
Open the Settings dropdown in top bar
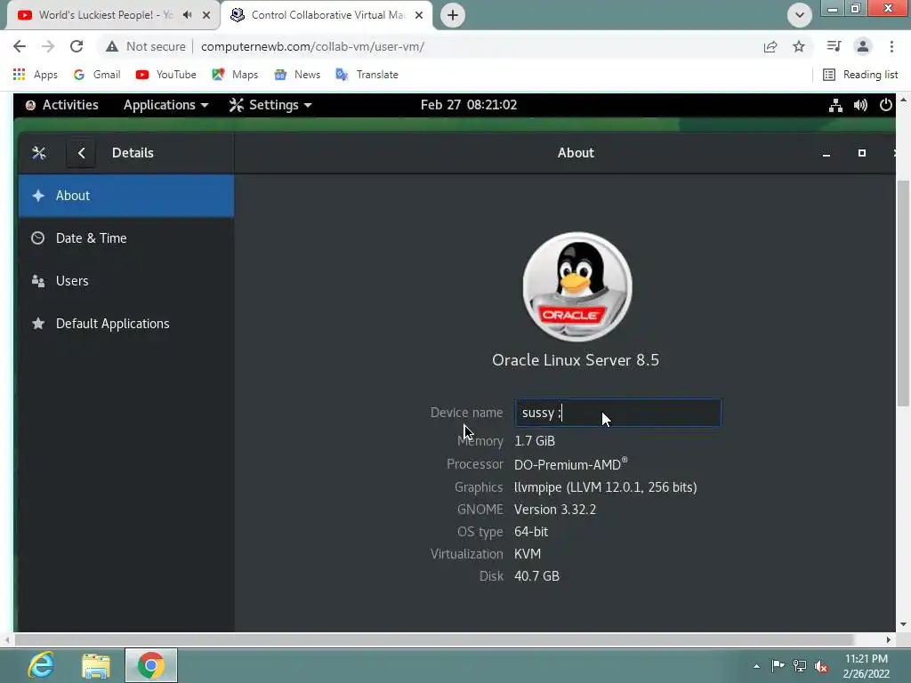point(270,105)
